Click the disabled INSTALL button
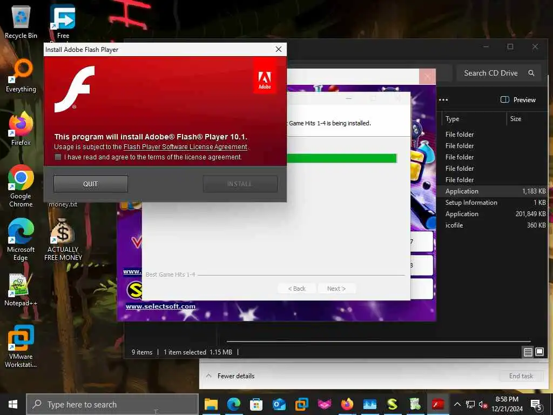553x415 pixels. pyautogui.click(x=240, y=184)
